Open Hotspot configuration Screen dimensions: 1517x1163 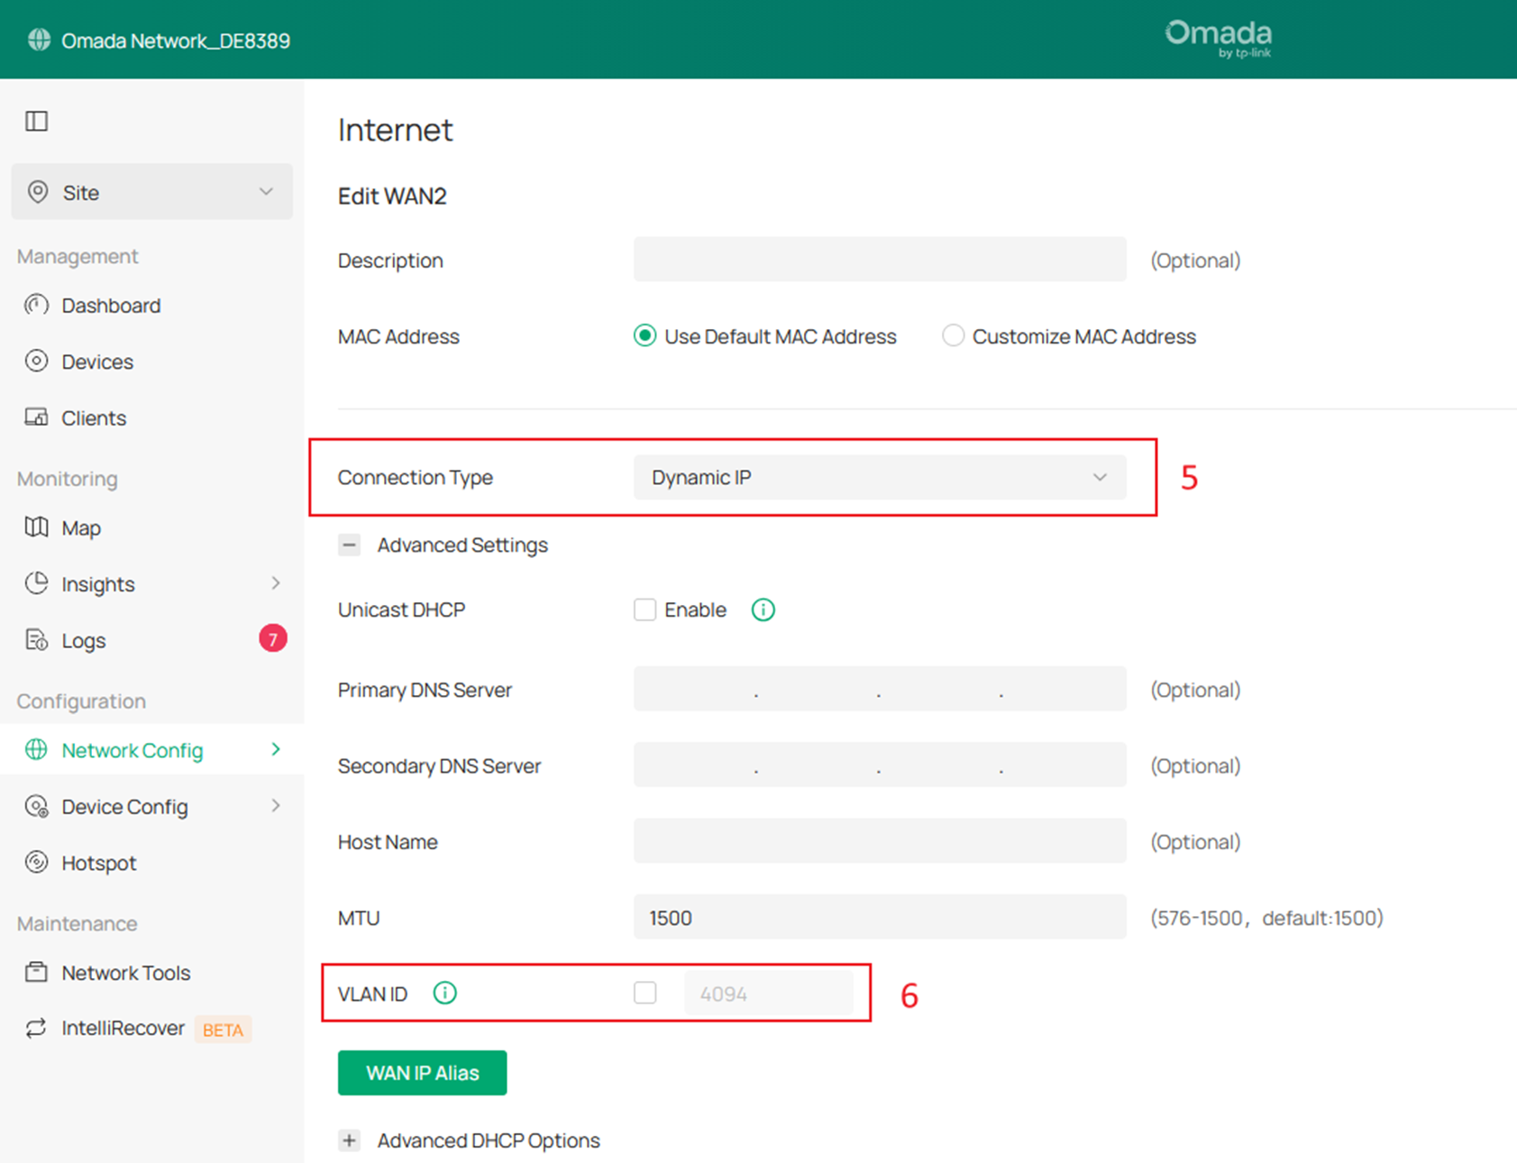tap(99, 862)
